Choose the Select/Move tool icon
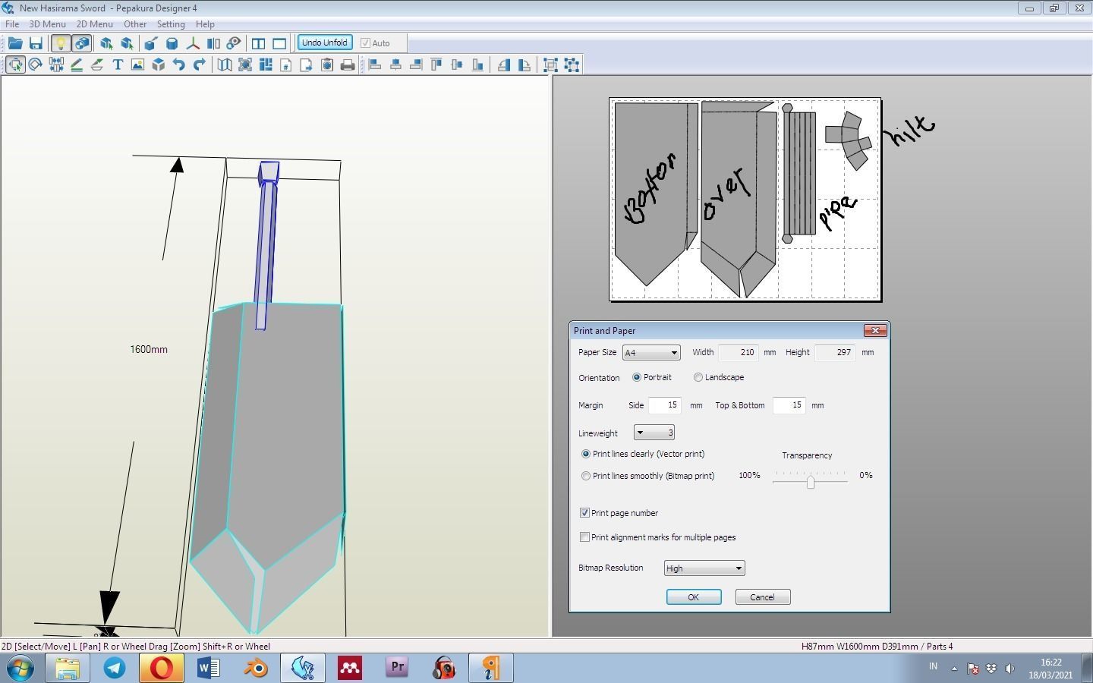Image resolution: width=1093 pixels, height=683 pixels. coord(15,65)
